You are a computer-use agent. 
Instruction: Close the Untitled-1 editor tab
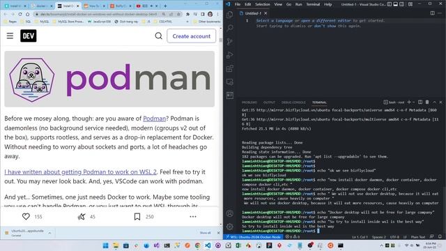point(266,13)
